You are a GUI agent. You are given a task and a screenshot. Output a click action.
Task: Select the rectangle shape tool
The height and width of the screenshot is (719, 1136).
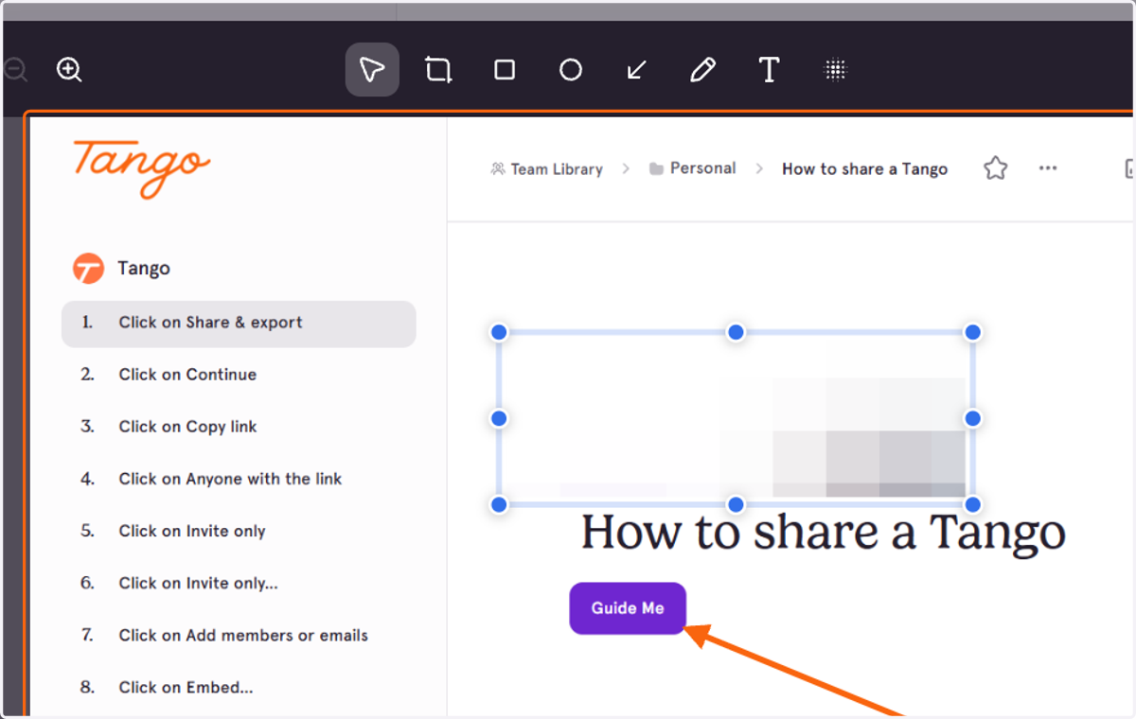[505, 70]
